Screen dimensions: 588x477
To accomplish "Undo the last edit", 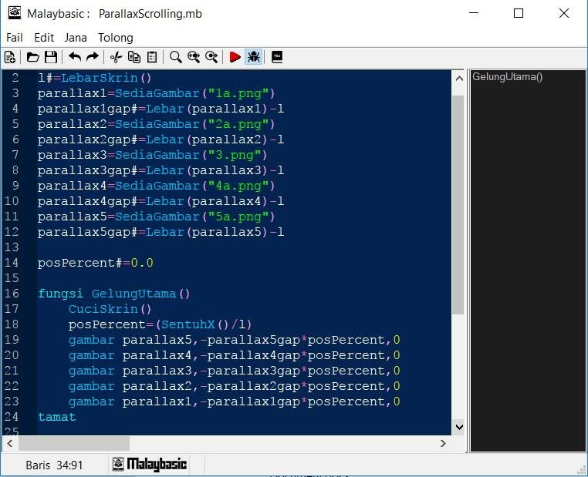I will (75, 57).
